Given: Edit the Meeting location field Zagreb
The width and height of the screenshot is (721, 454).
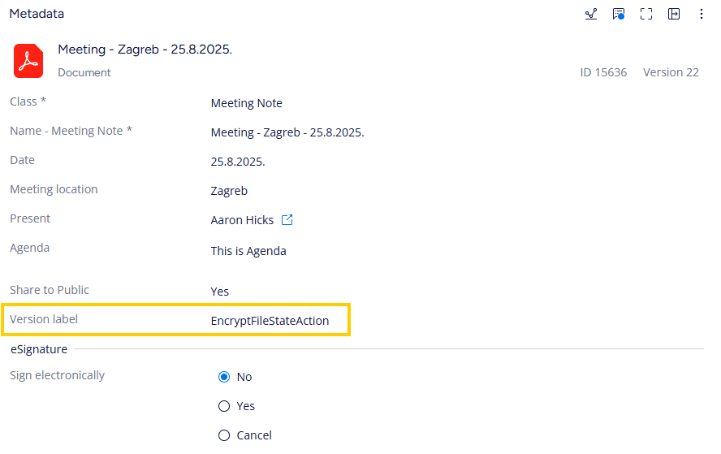Looking at the screenshot, I should (229, 191).
